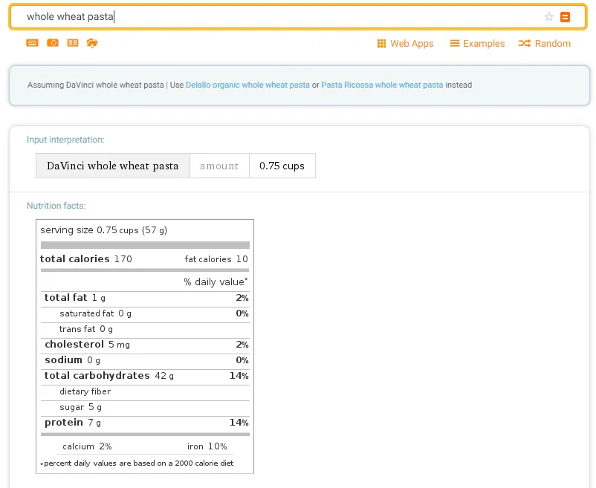The width and height of the screenshot is (596, 488).
Task: Click the total fat 1 g row
Action: [x=145, y=298]
